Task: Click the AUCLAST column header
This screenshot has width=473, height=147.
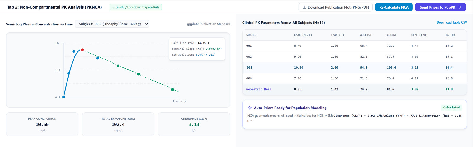Action: pyautogui.click(x=366, y=35)
